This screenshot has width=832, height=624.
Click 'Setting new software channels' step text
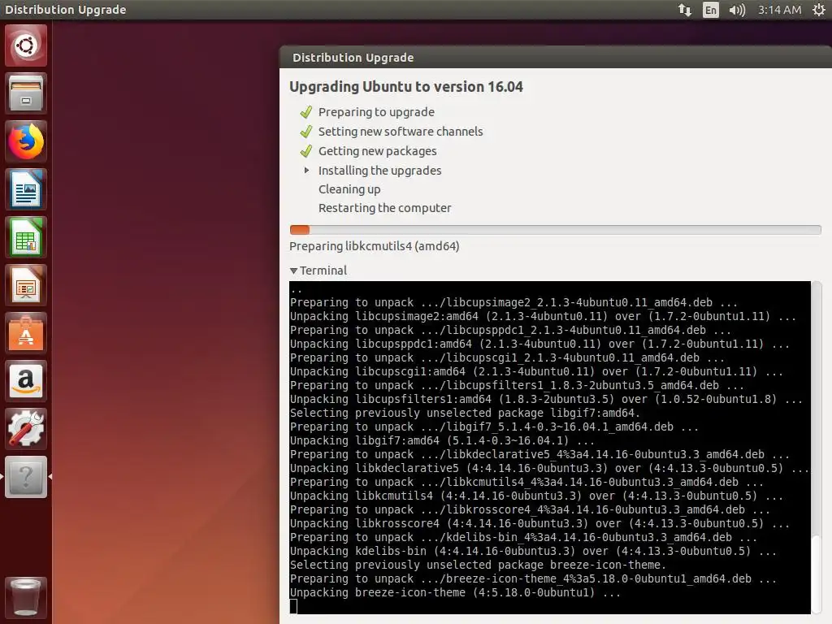click(x=401, y=132)
